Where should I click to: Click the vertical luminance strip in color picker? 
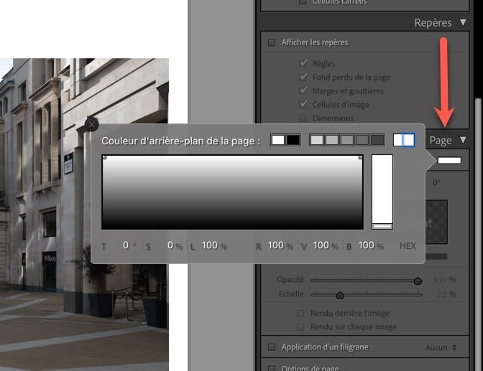(x=382, y=190)
